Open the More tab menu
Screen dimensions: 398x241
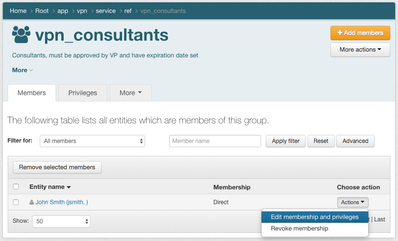click(130, 93)
